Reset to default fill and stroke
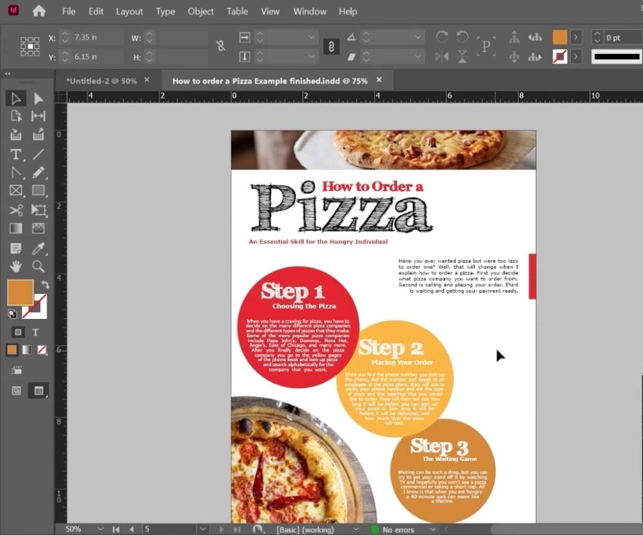This screenshot has width=643, height=535. (x=13, y=314)
